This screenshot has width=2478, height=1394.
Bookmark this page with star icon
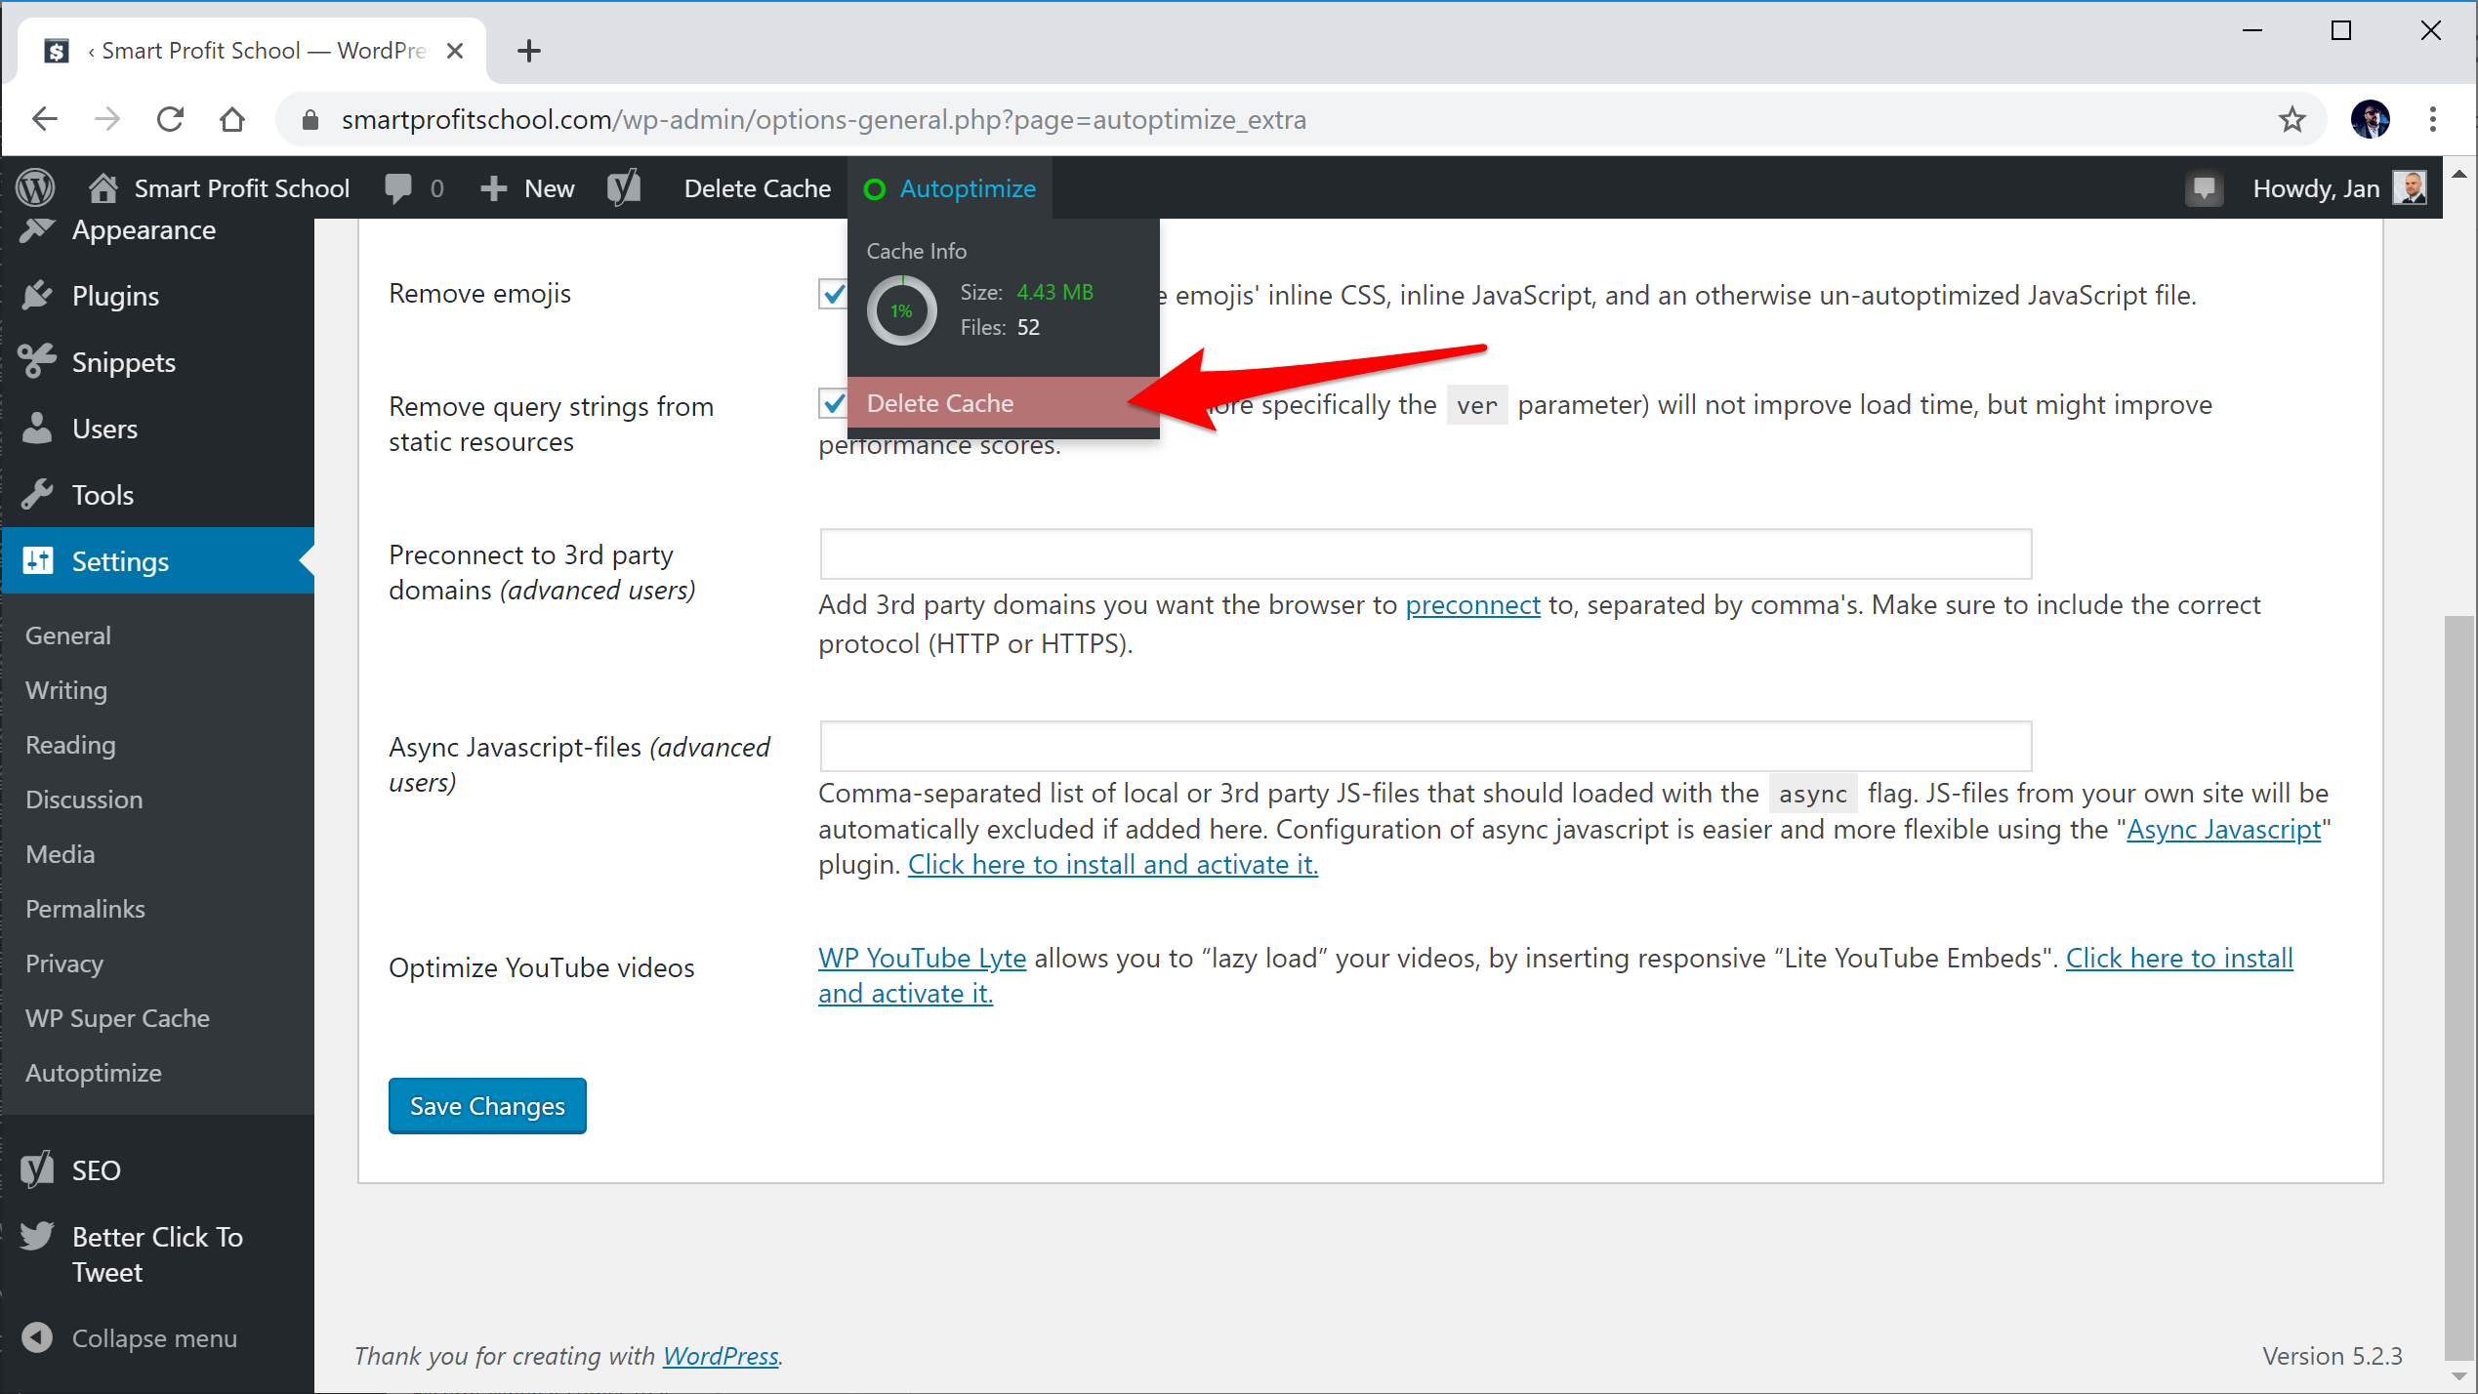[x=2292, y=119]
